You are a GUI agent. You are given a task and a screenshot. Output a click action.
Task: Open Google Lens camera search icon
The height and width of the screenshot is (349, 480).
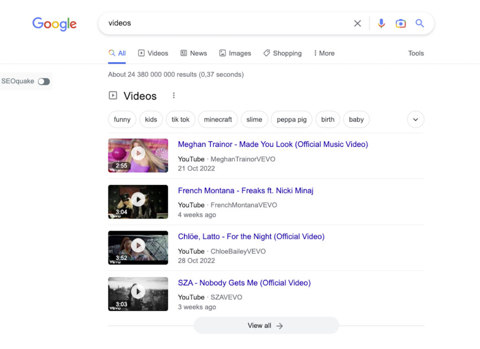400,23
